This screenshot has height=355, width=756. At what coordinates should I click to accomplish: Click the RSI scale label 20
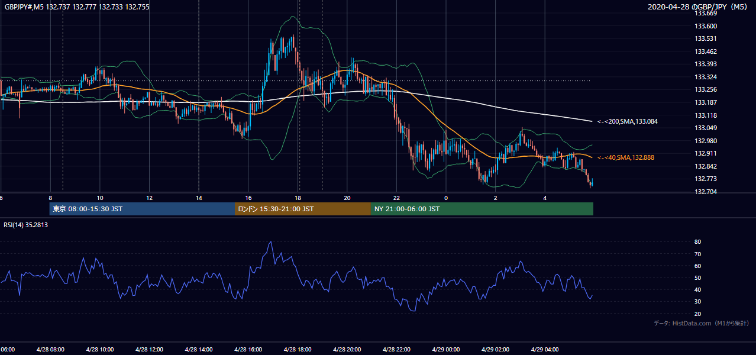tap(697, 314)
